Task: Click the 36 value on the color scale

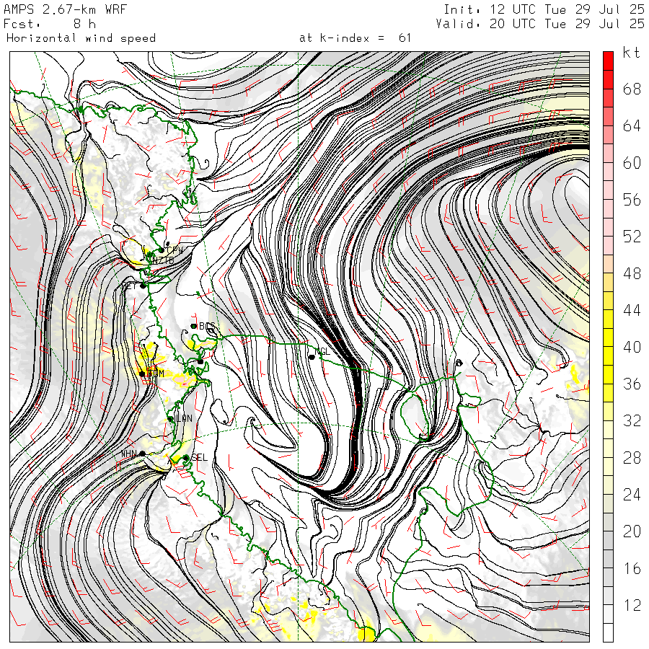Action: click(632, 384)
